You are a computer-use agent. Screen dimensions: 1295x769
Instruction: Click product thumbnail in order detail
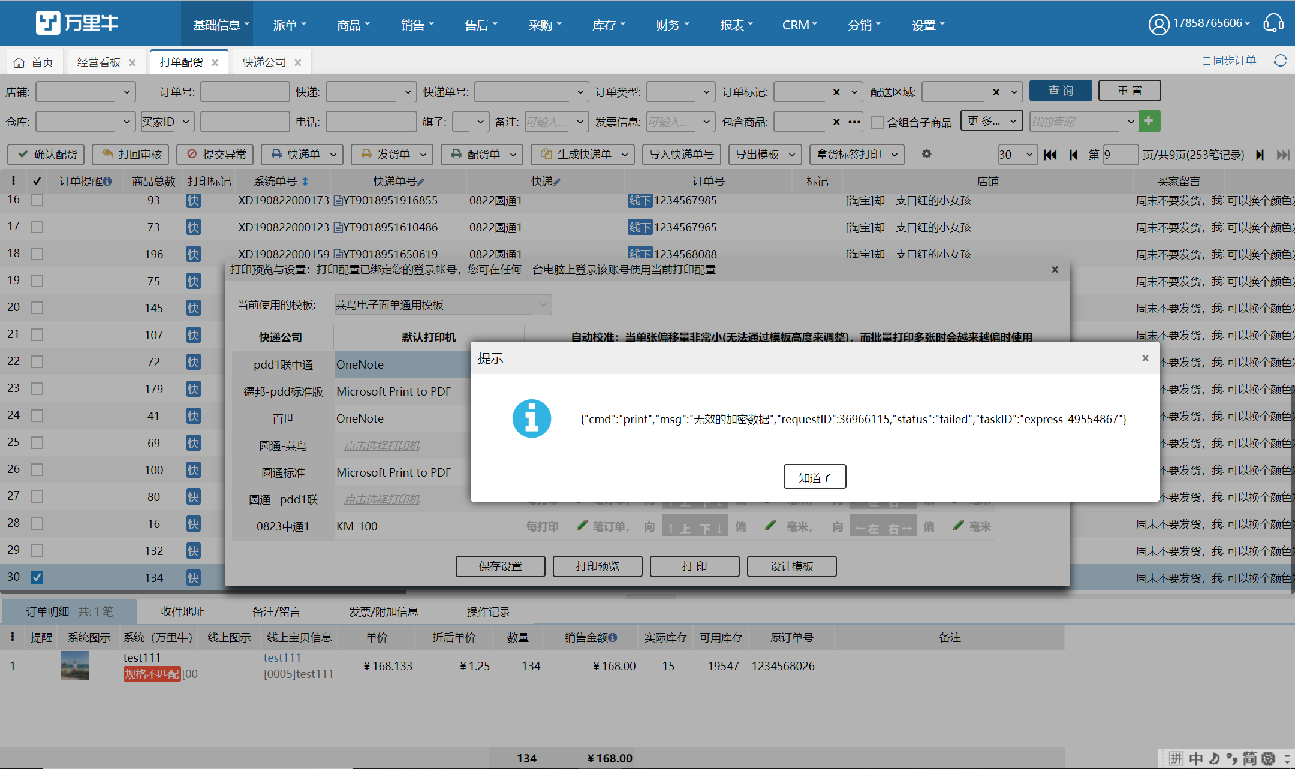click(75, 665)
